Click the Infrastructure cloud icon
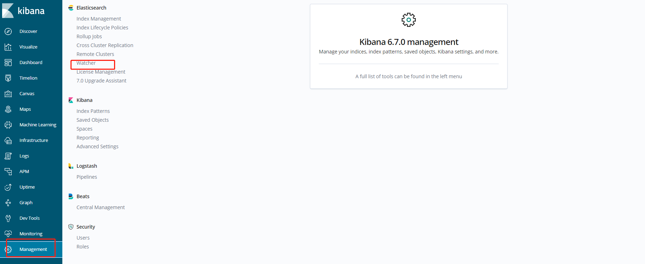Viewport: 645px width, 264px height. pos(8,140)
